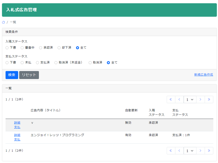Click the bottom double-left first-page arrow
Image resolution: width=218 pixels, height=163 pixels.
(171, 151)
